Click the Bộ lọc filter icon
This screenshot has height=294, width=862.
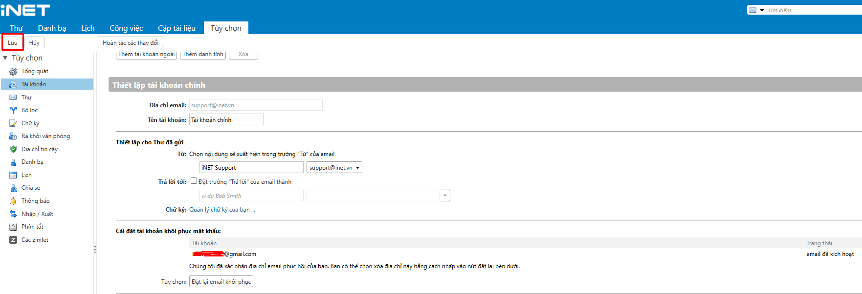tap(13, 110)
